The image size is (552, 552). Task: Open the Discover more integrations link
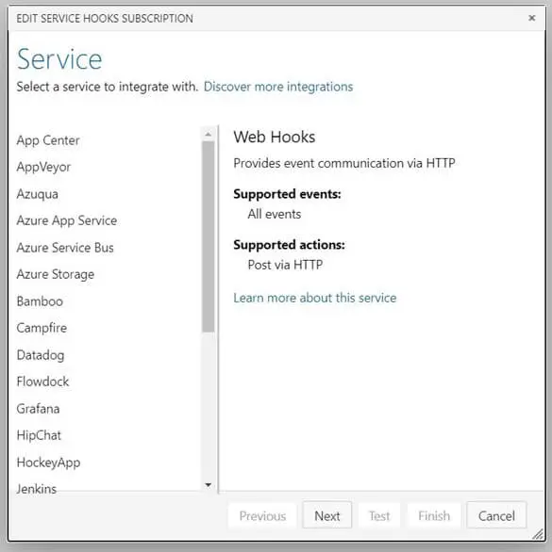point(278,87)
